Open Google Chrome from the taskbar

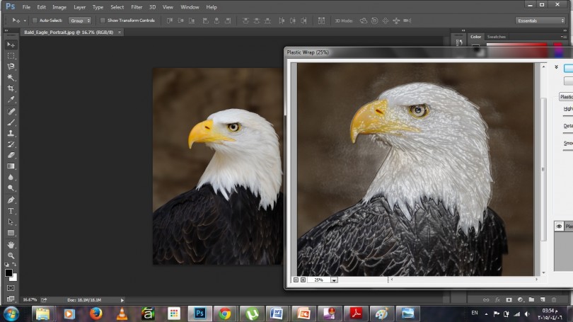tap(224, 314)
